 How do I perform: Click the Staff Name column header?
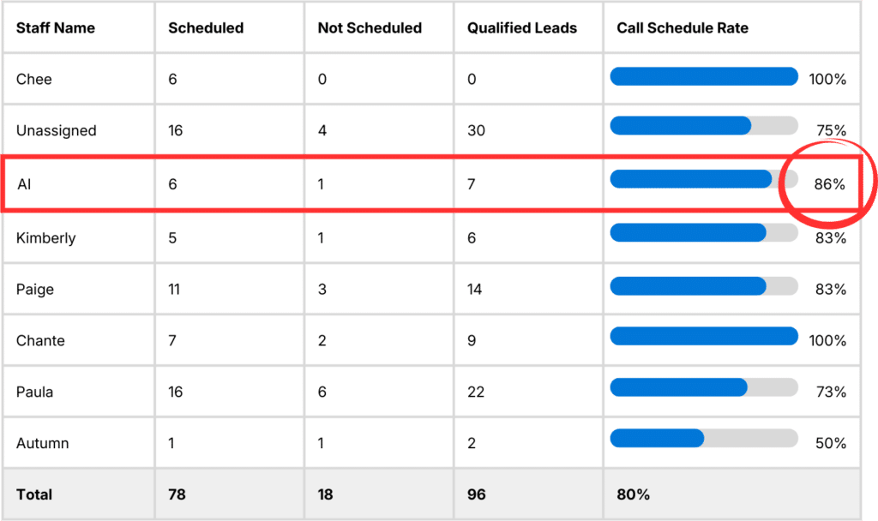click(x=56, y=28)
